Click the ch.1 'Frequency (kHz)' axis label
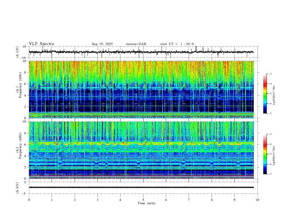The width and height of the screenshot is (290, 224). click(20, 85)
